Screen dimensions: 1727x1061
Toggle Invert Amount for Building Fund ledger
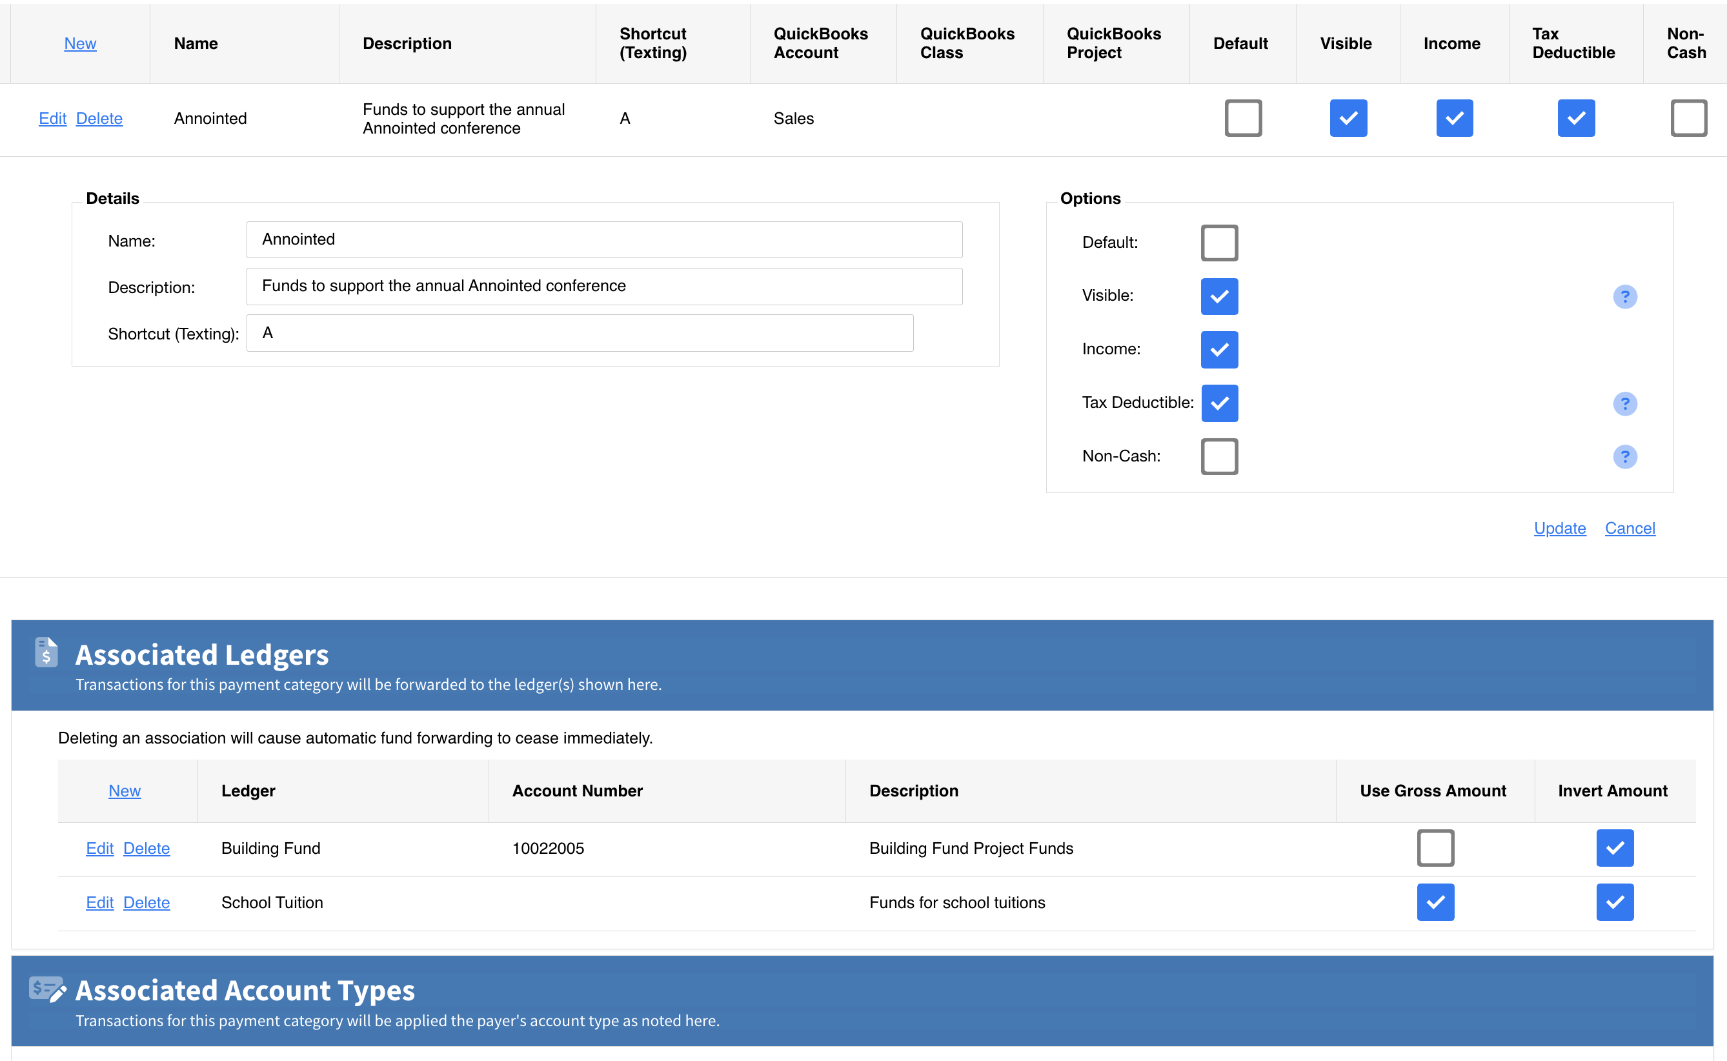[x=1615, y=847]
